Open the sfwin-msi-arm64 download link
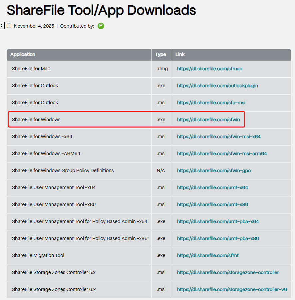Screen dimensions: 295x300 tap(222, 153)
